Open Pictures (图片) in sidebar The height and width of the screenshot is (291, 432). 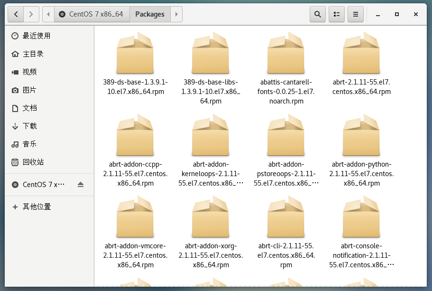click(x=49, y=90)
